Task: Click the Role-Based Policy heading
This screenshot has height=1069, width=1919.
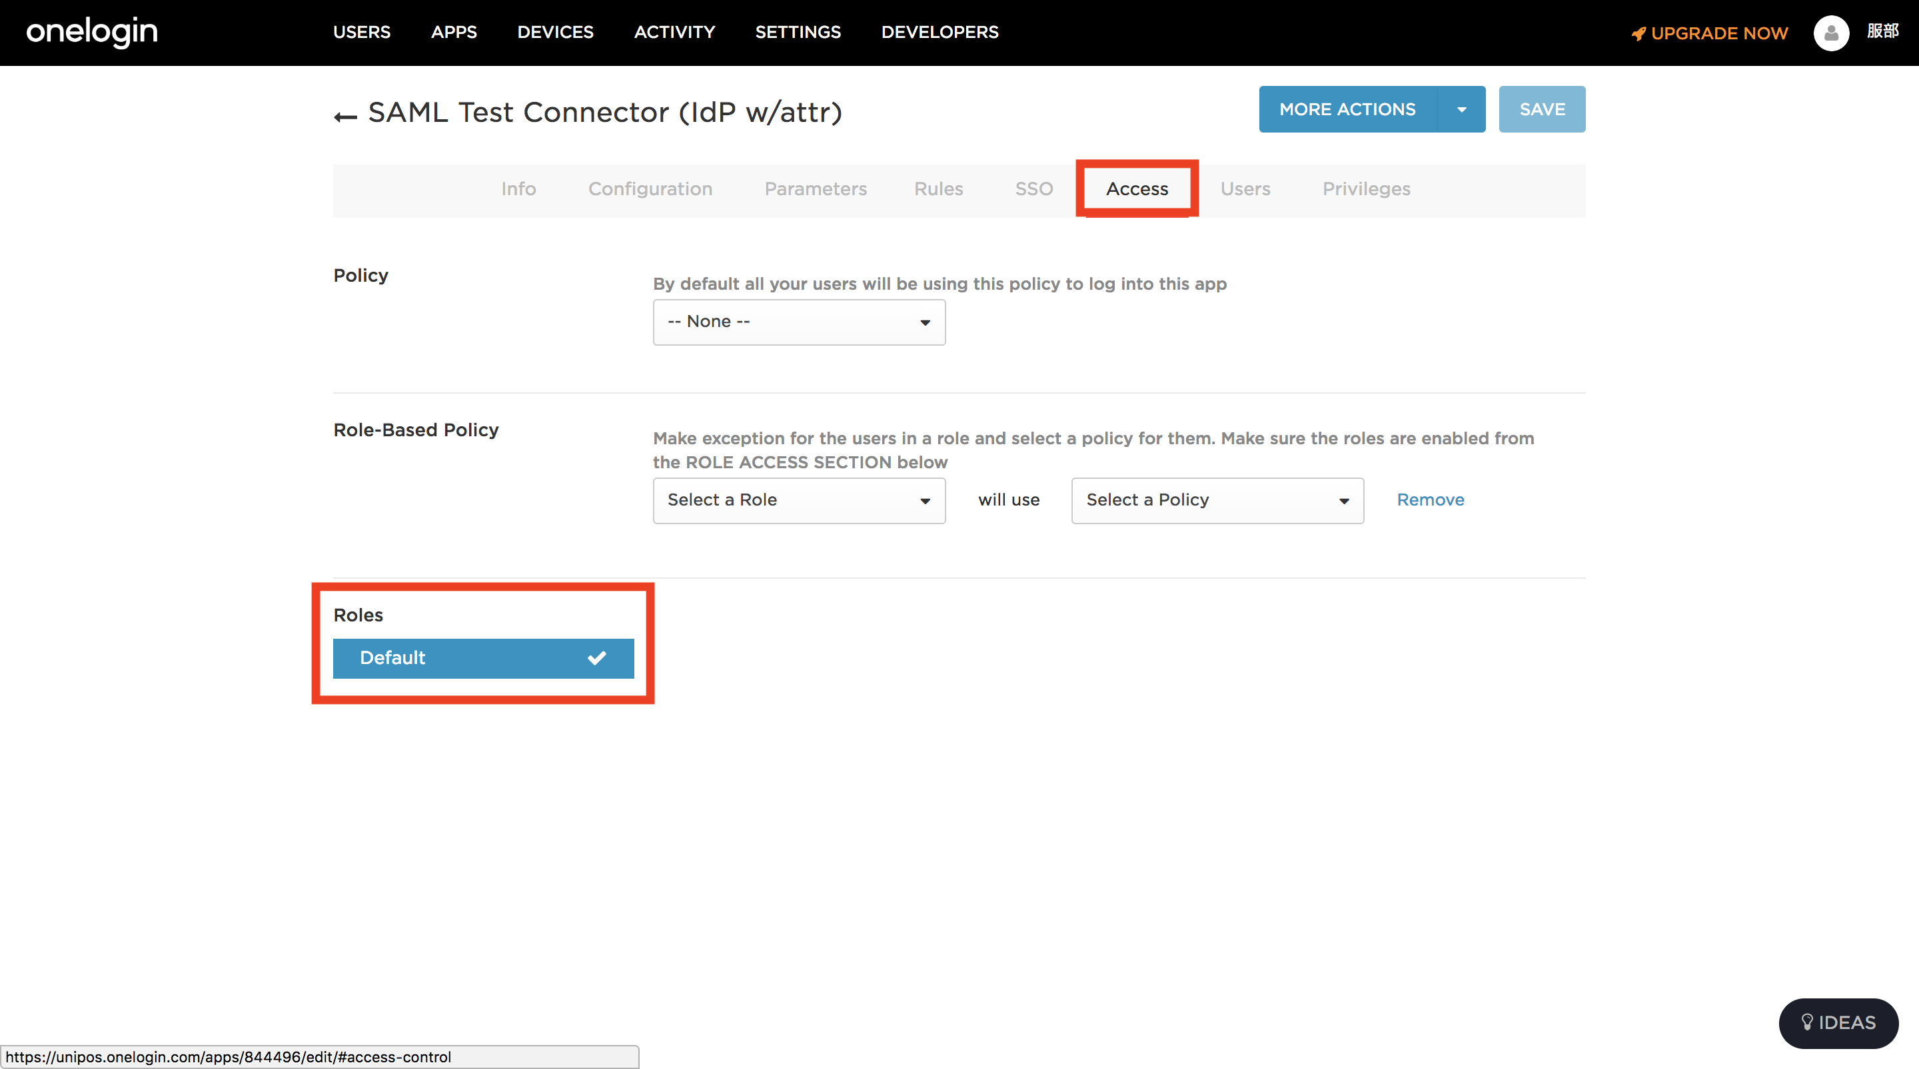Action: (416, 430)
